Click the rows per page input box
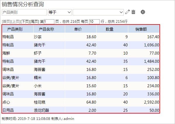This screenshot has height=124, width=175. pyautogui.click(x=94, y=22)
